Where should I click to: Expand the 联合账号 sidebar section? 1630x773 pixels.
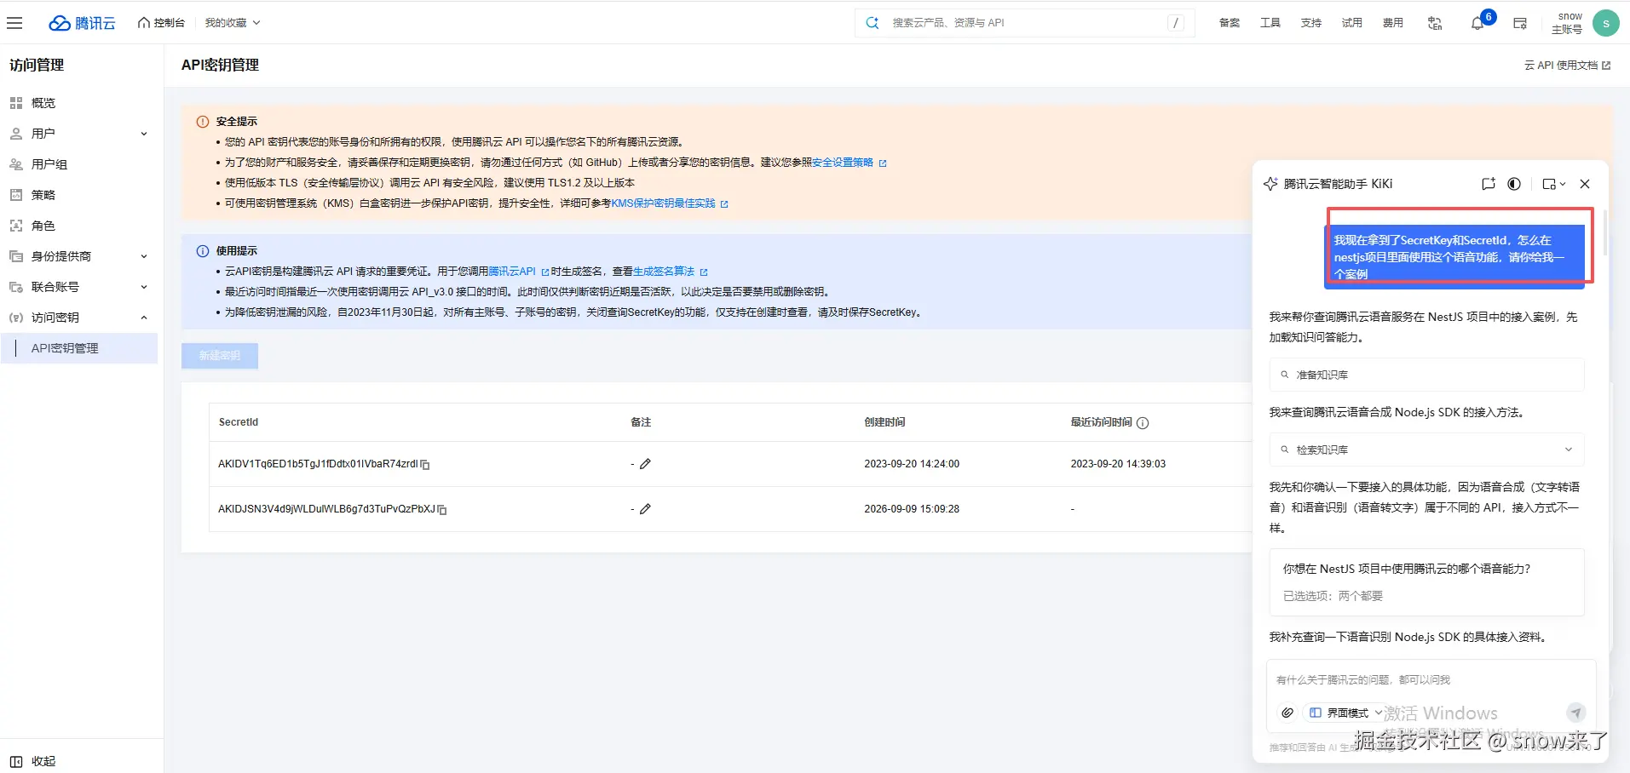tap(79, 287)
